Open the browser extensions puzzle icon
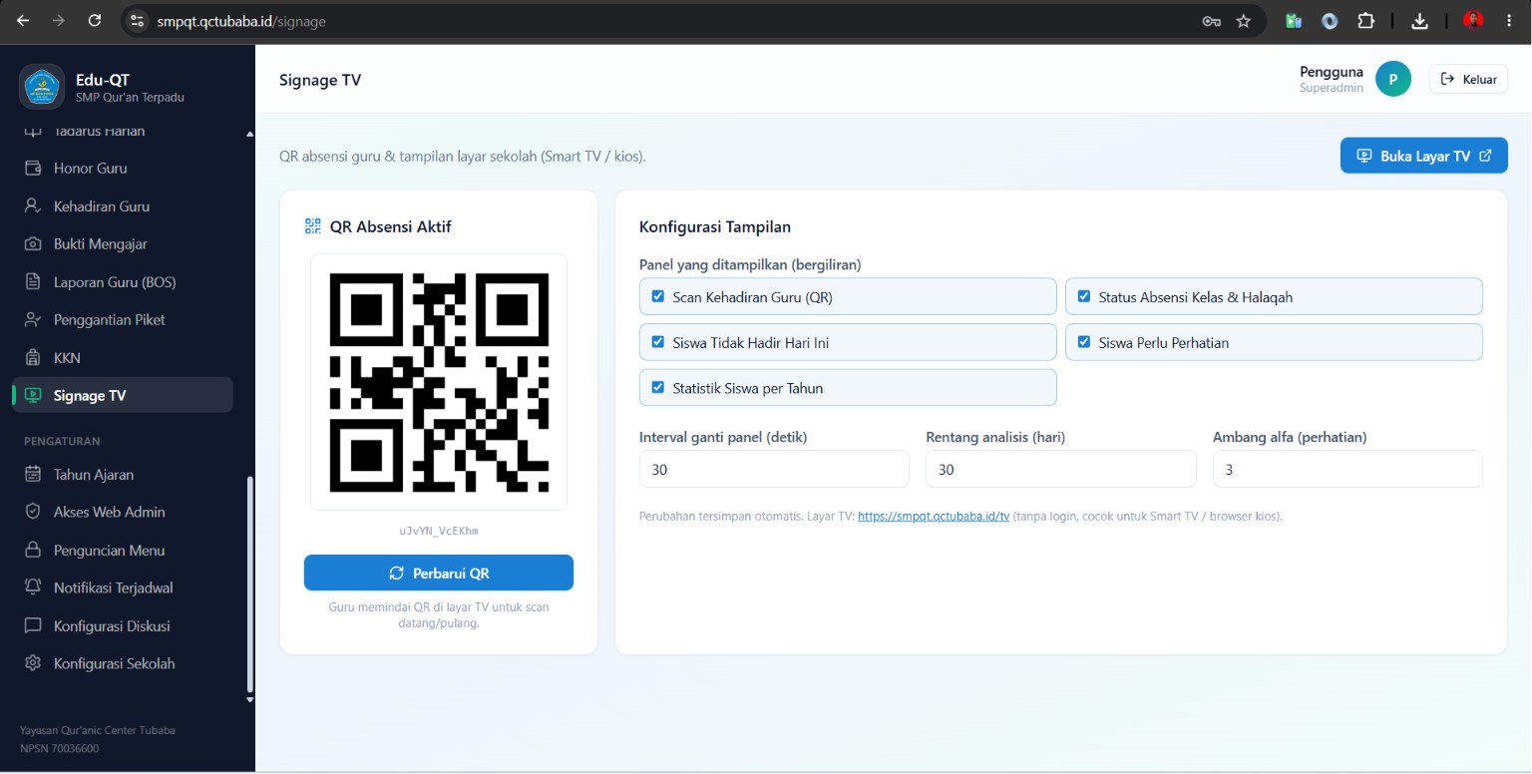1532x774 pixels. 1365,21
